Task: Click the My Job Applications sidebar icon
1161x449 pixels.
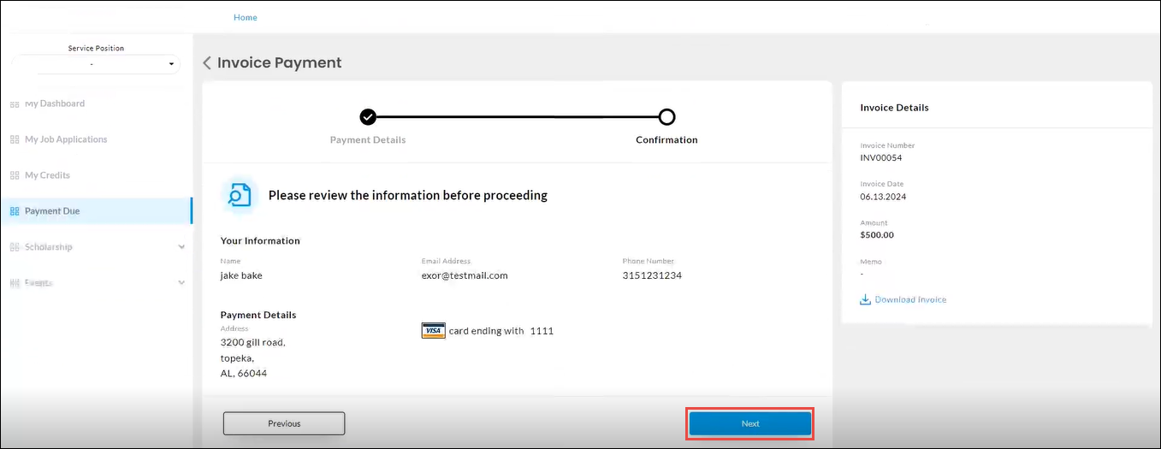Action: 14,139
